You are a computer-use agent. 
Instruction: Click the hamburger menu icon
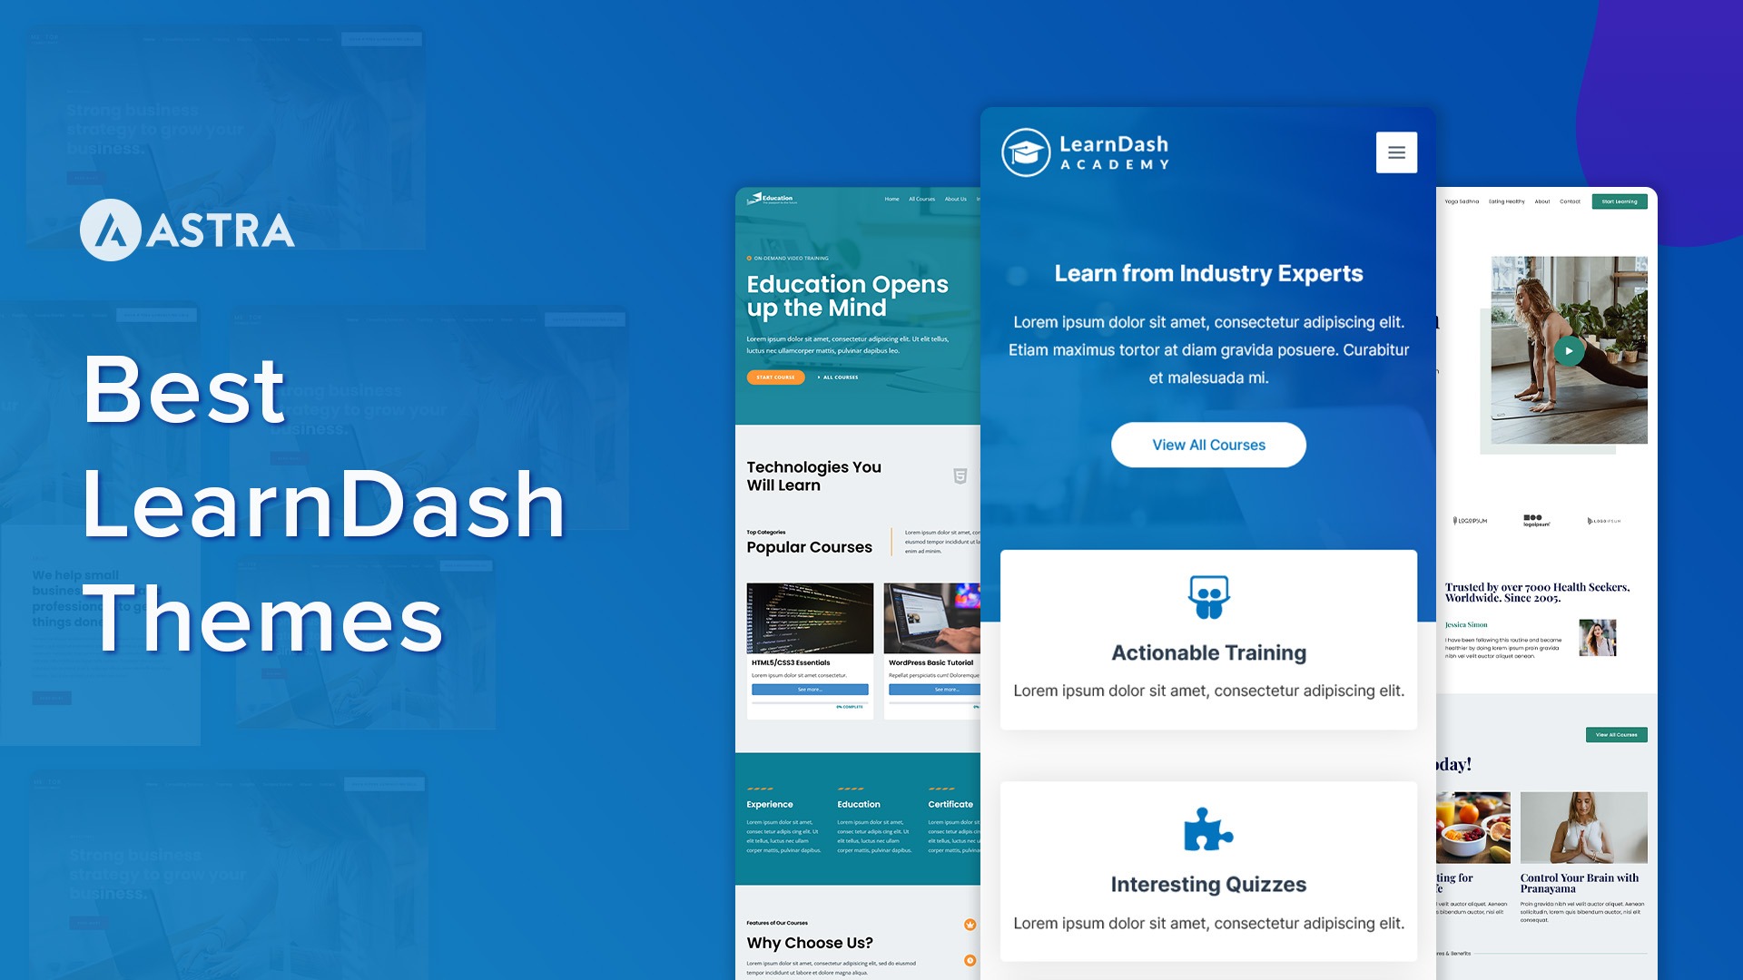pyautogui.click(x=1396, y=152)
